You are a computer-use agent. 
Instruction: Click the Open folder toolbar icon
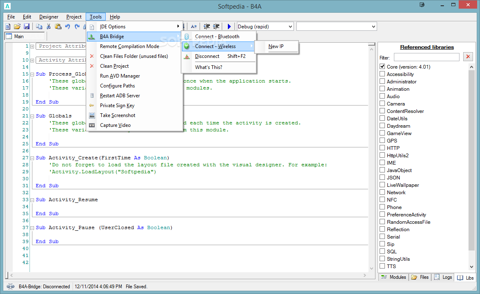[17, 27]
